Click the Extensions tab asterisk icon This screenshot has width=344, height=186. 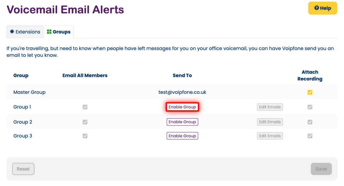tap(12, 32)
